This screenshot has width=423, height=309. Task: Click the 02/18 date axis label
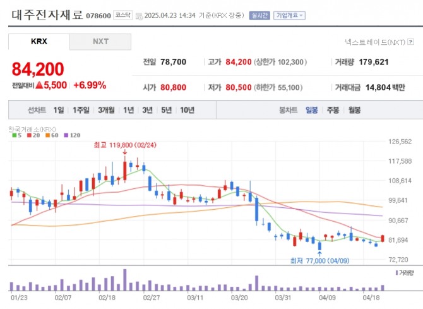point(107,298)
